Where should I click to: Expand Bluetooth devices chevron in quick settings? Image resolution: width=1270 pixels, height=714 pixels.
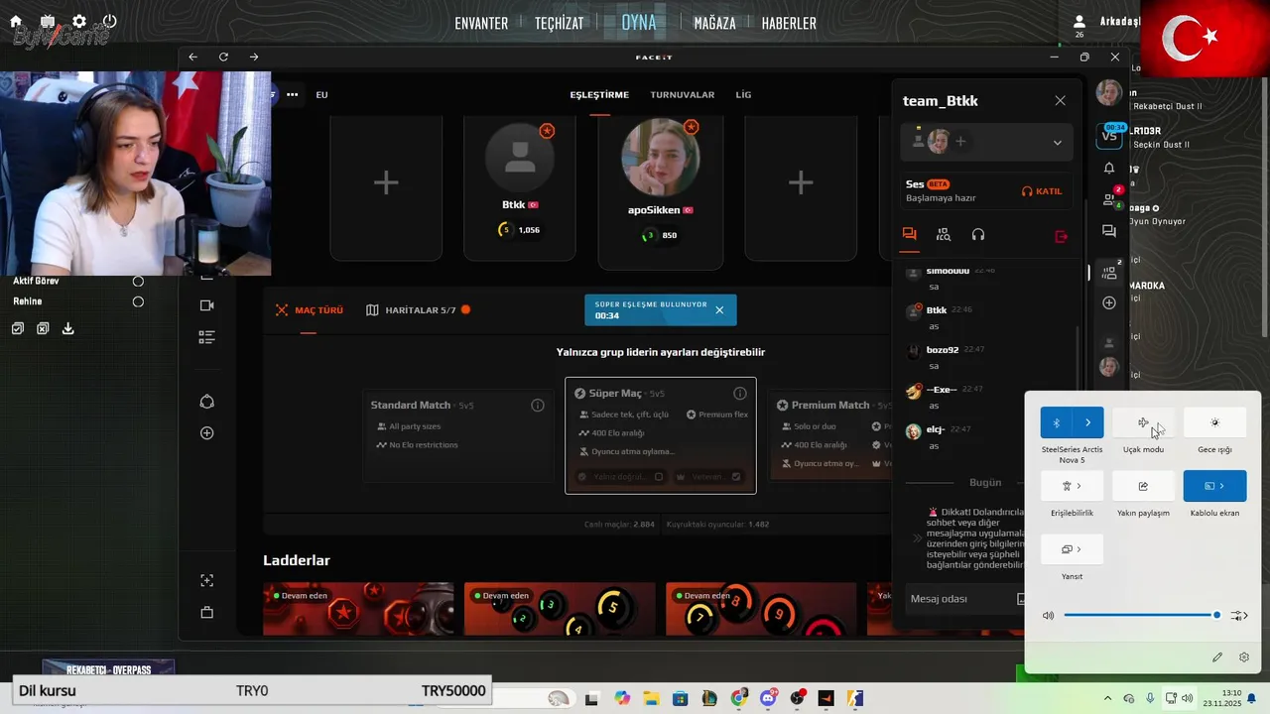[x=1088, y=422]
